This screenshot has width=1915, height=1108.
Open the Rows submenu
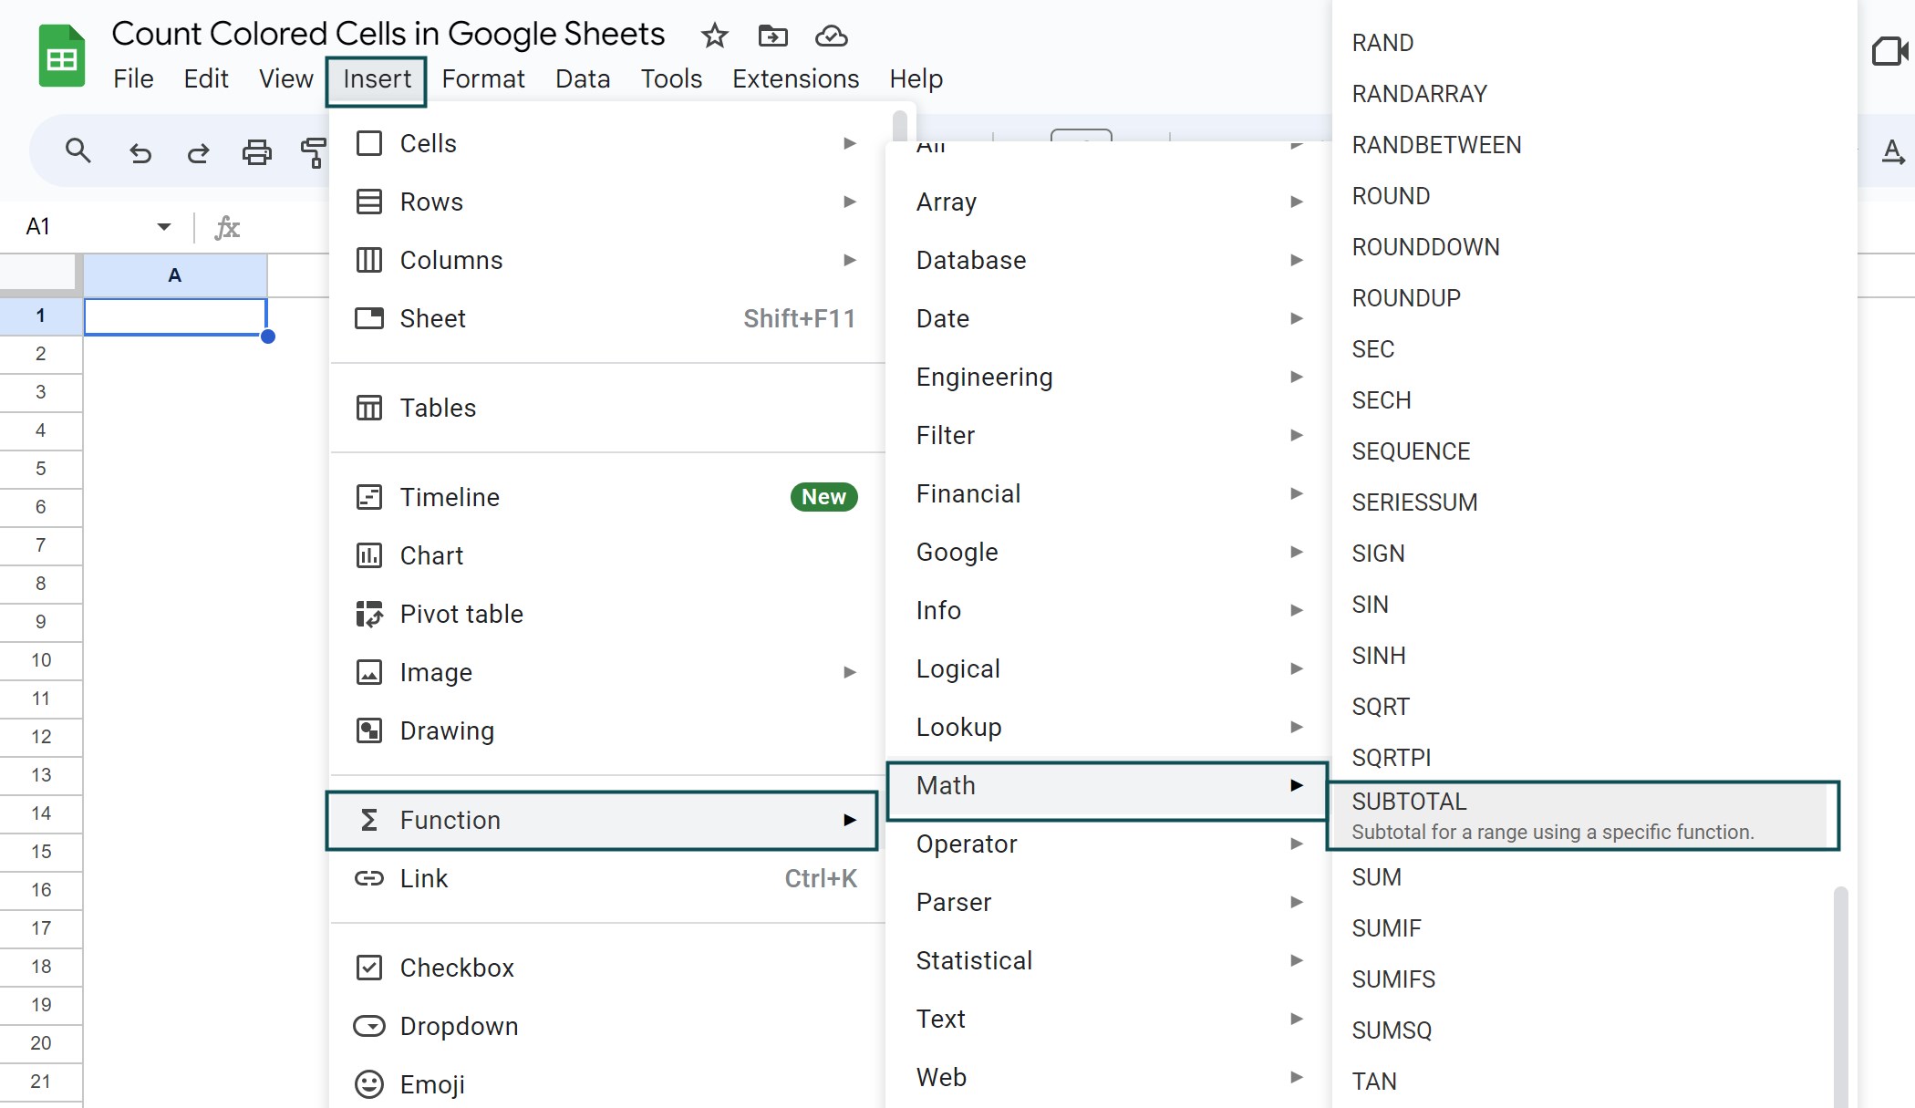coord(606,202)
